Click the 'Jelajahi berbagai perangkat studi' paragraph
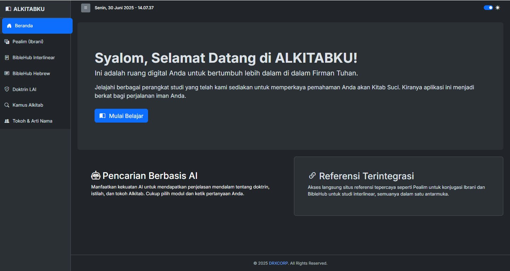The image size is (510, 271). point(284,91)
